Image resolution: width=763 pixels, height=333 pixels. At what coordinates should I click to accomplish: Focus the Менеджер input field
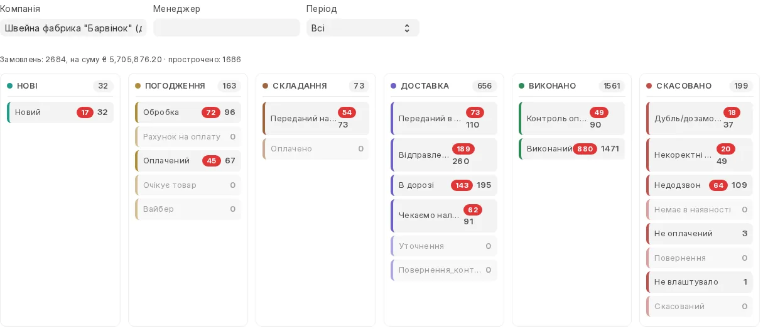tap(227, 28)
